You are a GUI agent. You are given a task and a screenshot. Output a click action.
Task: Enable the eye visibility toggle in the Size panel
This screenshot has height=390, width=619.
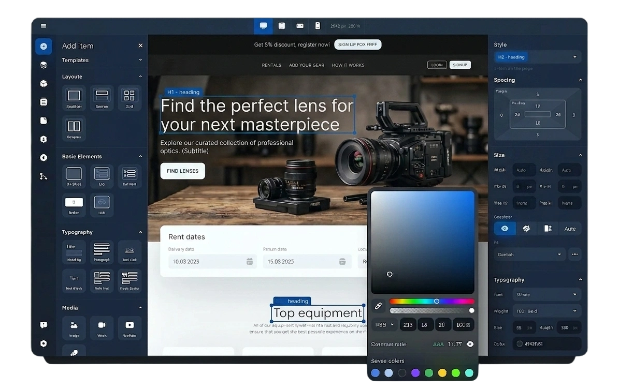(x=504, y=228)
